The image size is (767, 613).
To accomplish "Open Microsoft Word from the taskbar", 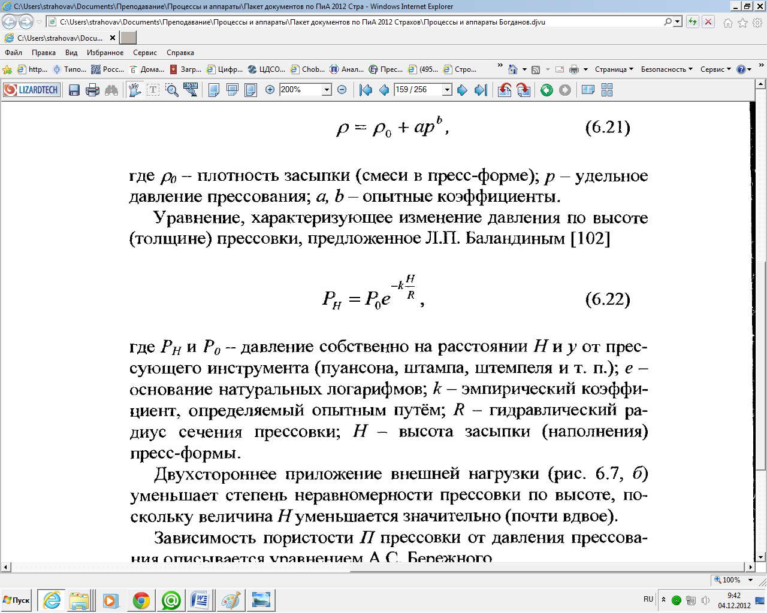I will [x=200, y=600].
